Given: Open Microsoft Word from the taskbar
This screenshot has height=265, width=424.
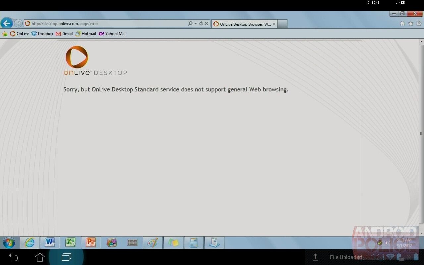Looking at the screenshot, I should tap(50, 242).
